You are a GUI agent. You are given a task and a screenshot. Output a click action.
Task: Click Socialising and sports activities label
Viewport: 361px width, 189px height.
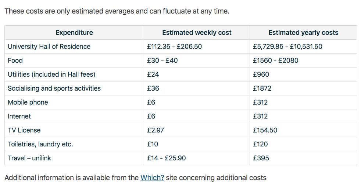click(54, 88)
